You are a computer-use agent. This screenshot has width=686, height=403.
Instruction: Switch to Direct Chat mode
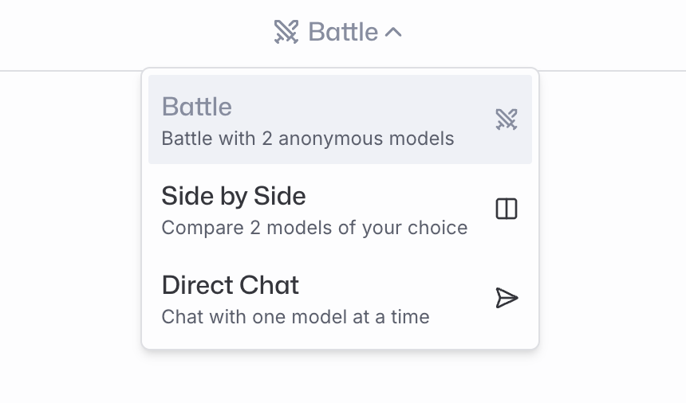[x=340, y=298]
